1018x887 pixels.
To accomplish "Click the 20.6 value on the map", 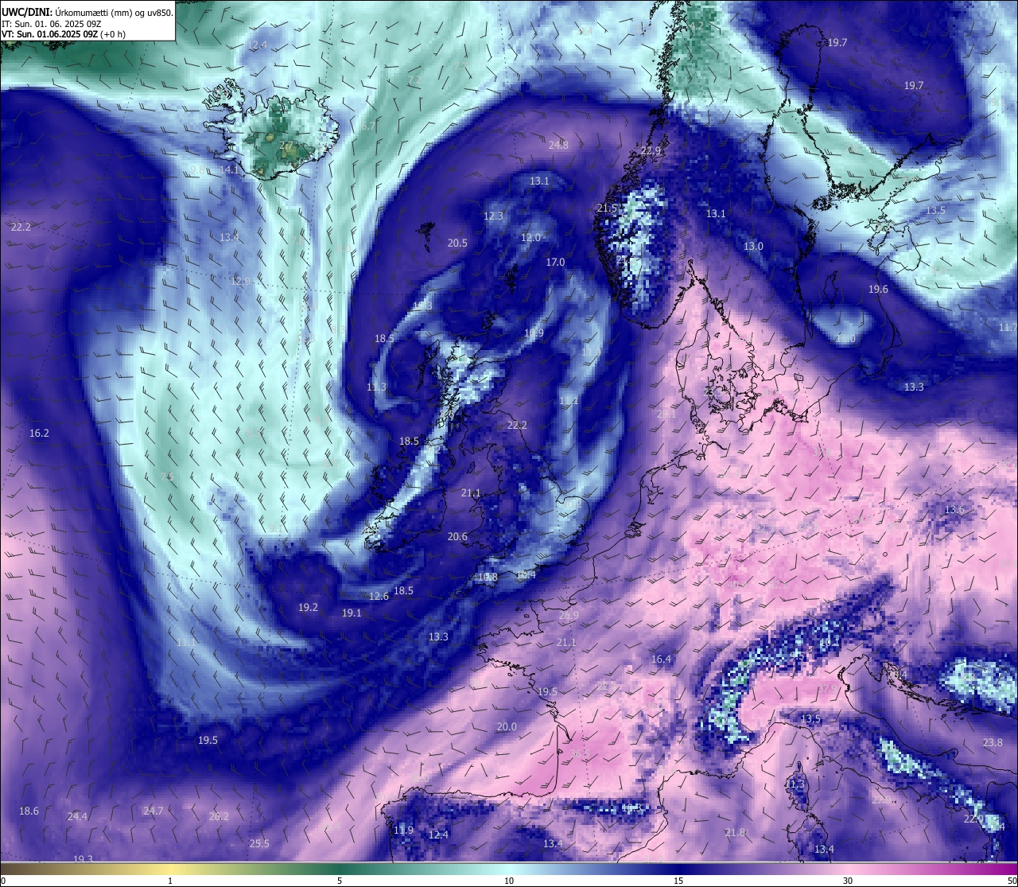I will [457, 537].
